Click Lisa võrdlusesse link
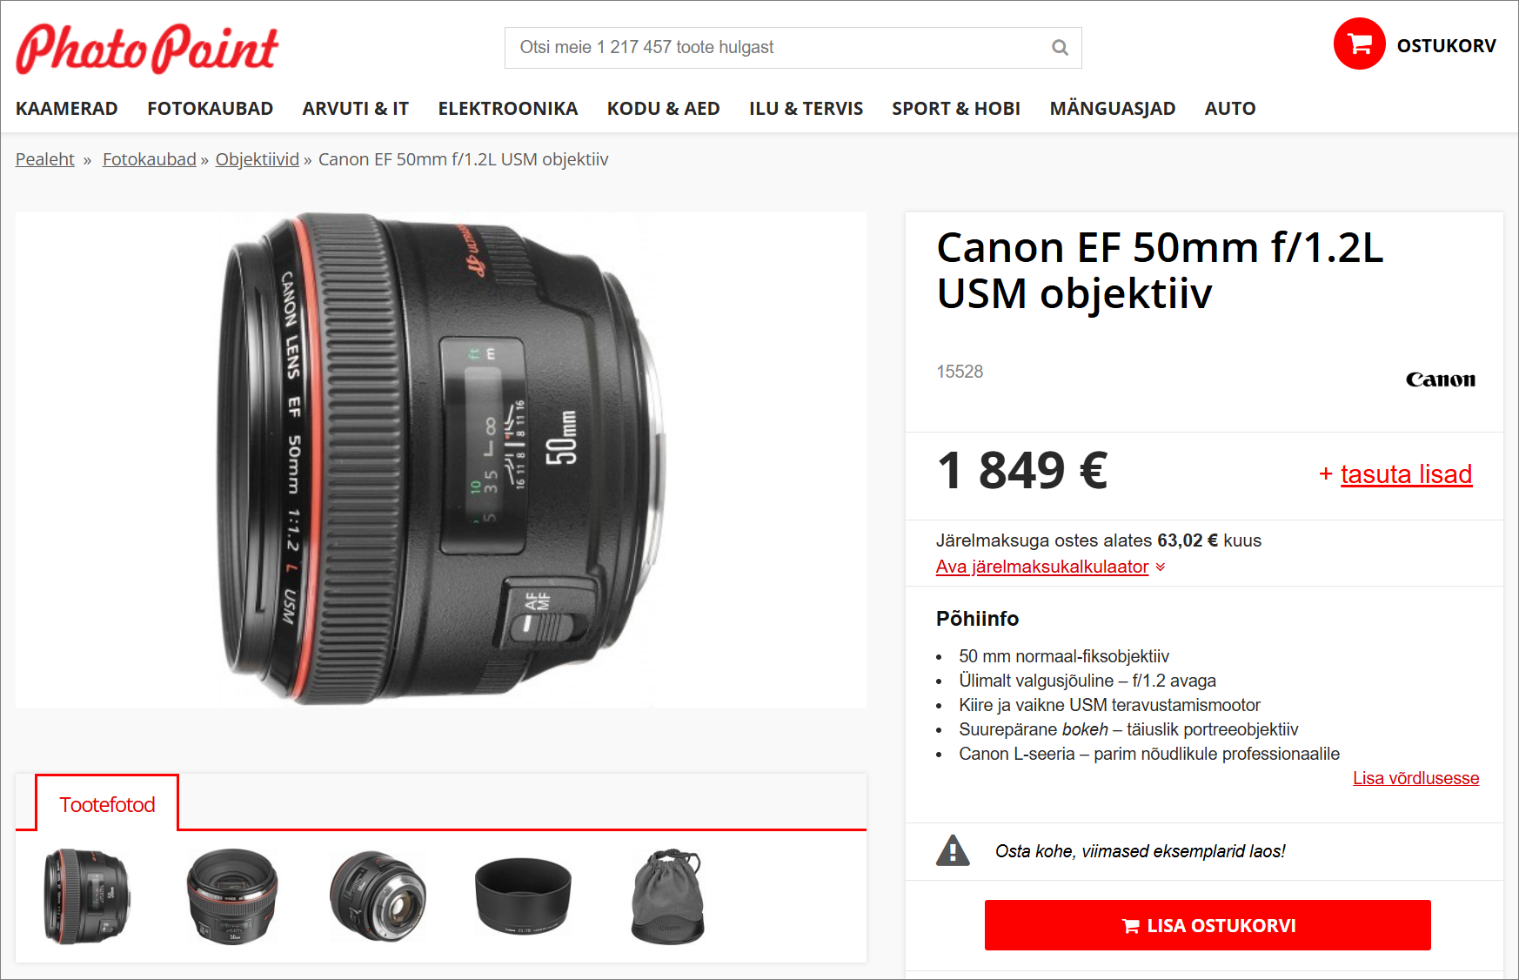Image resolution: width=1519 pixels, height=980 pixels. (1415, 778)
